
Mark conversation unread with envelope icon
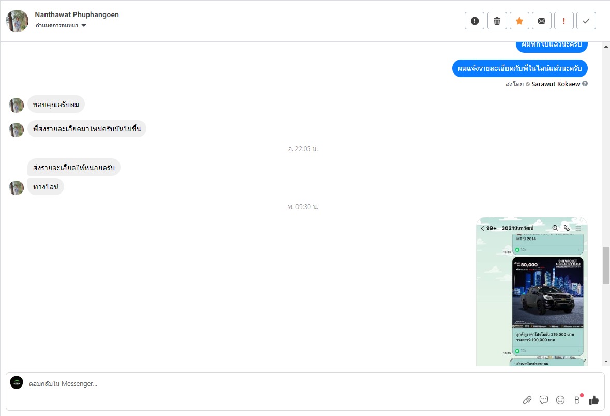(x=541, y=21)
